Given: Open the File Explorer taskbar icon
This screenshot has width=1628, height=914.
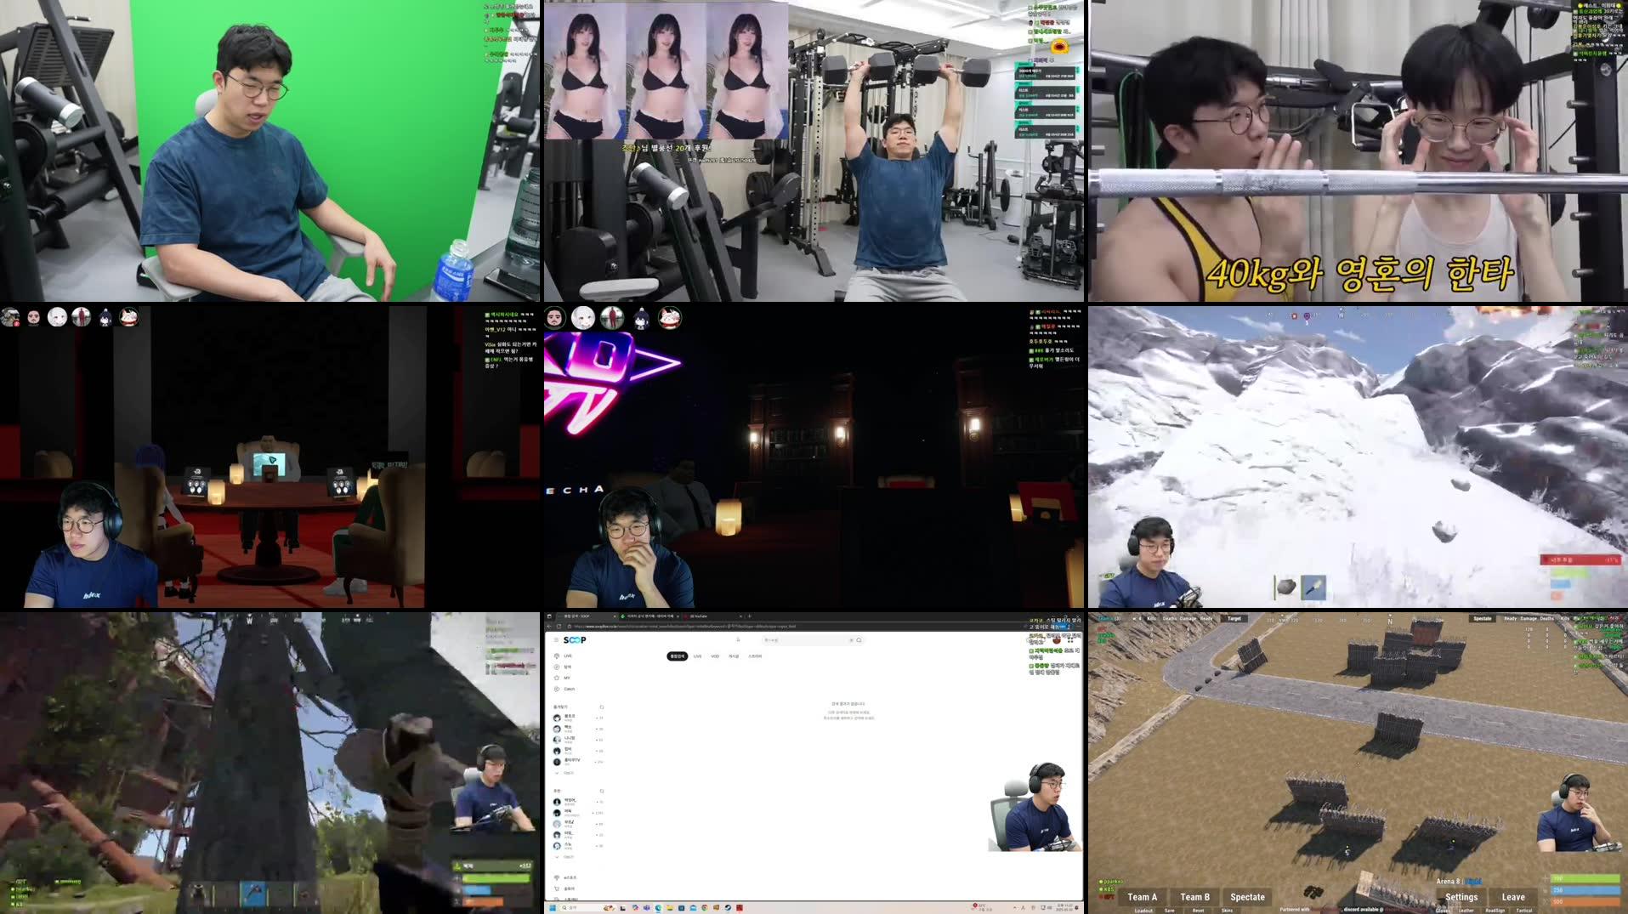Looking at the screenshot, I should click(x=670, y=907).
